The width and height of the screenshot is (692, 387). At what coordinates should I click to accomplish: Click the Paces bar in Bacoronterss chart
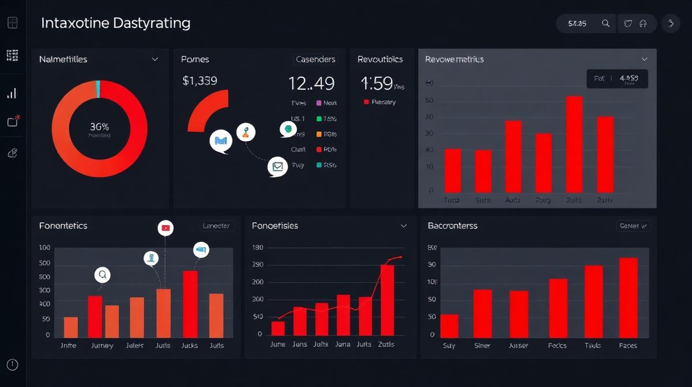pyautogui.click(x=629, y=298)
